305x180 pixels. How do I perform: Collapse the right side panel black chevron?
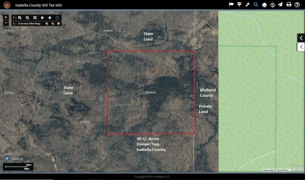(x=301, y=38)
